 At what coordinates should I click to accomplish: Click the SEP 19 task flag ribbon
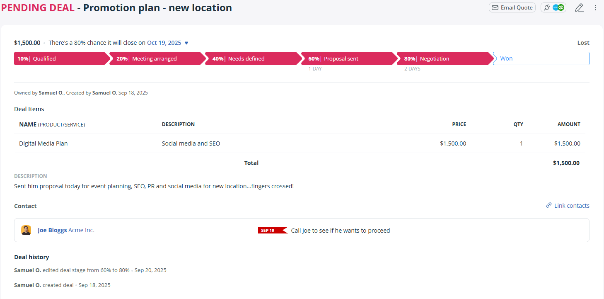(272, 230)
